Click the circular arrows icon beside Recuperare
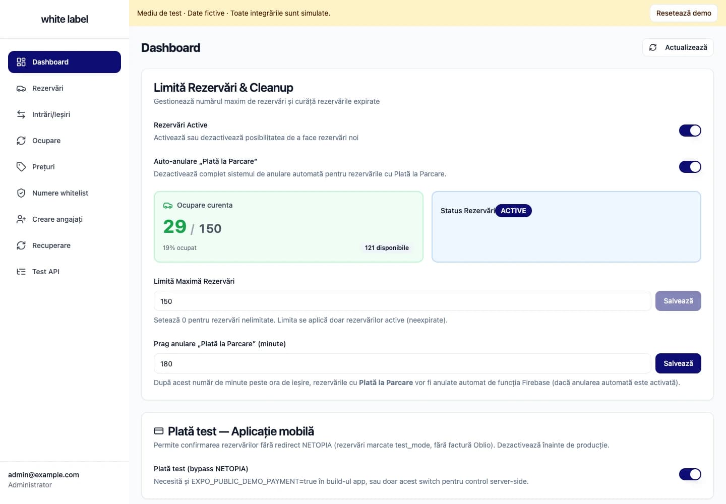Viewport: 726px width, 504px height. click(x=21, y=245)
